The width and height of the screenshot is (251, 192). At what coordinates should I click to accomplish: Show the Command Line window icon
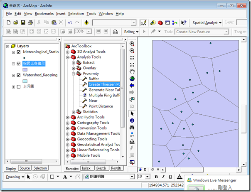[167, 23]
